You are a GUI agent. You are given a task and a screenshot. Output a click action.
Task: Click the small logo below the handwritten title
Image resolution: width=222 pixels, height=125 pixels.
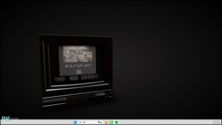coord(79,72)
